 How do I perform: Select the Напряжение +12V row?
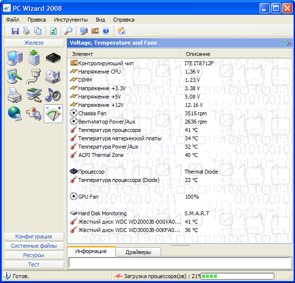pos(179,105)
